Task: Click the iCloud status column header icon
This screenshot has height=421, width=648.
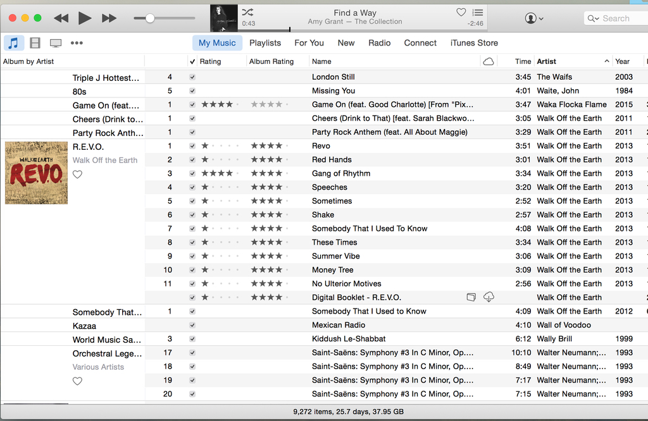Action: (489, 61)
